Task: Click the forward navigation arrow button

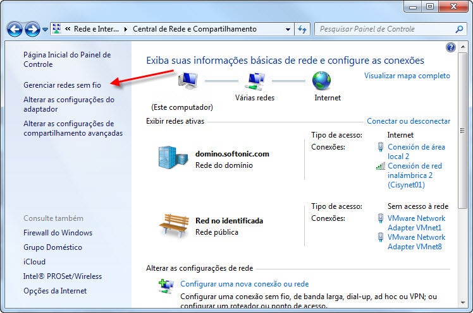Action: tap(32, 29)
